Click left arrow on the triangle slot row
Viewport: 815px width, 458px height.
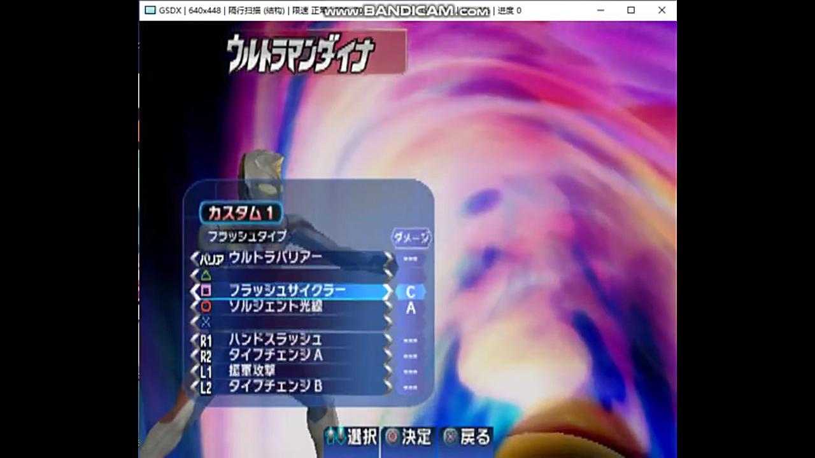coord(194,275)
